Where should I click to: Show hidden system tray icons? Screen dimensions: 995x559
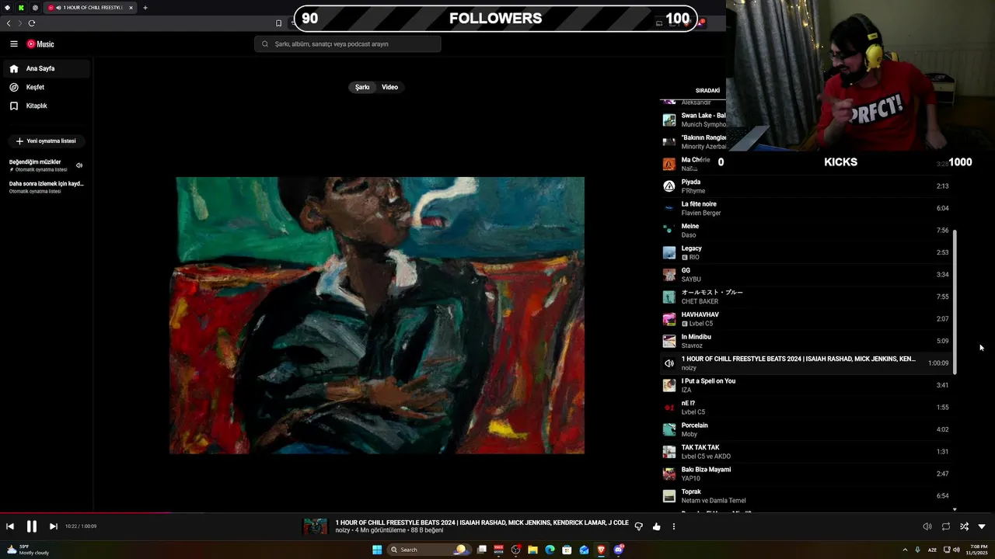pyautogui.click(x=905, y=550)
